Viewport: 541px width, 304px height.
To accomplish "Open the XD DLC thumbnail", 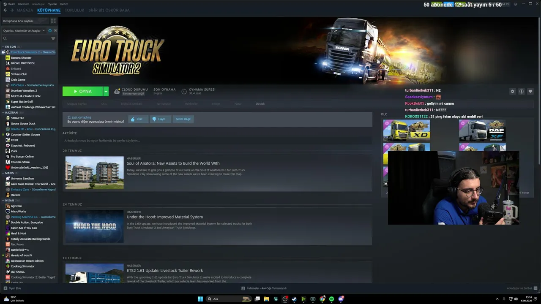I will coord(407,130).
